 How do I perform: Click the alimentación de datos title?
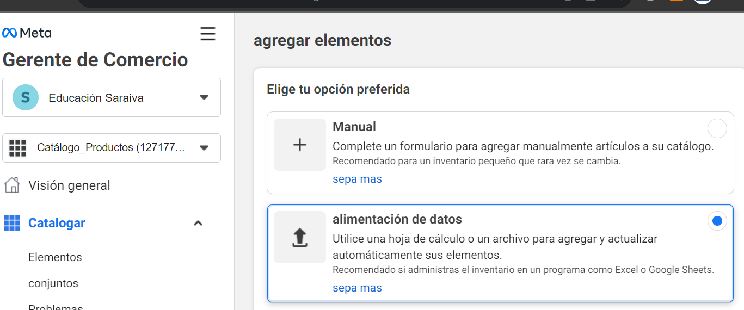397,219
